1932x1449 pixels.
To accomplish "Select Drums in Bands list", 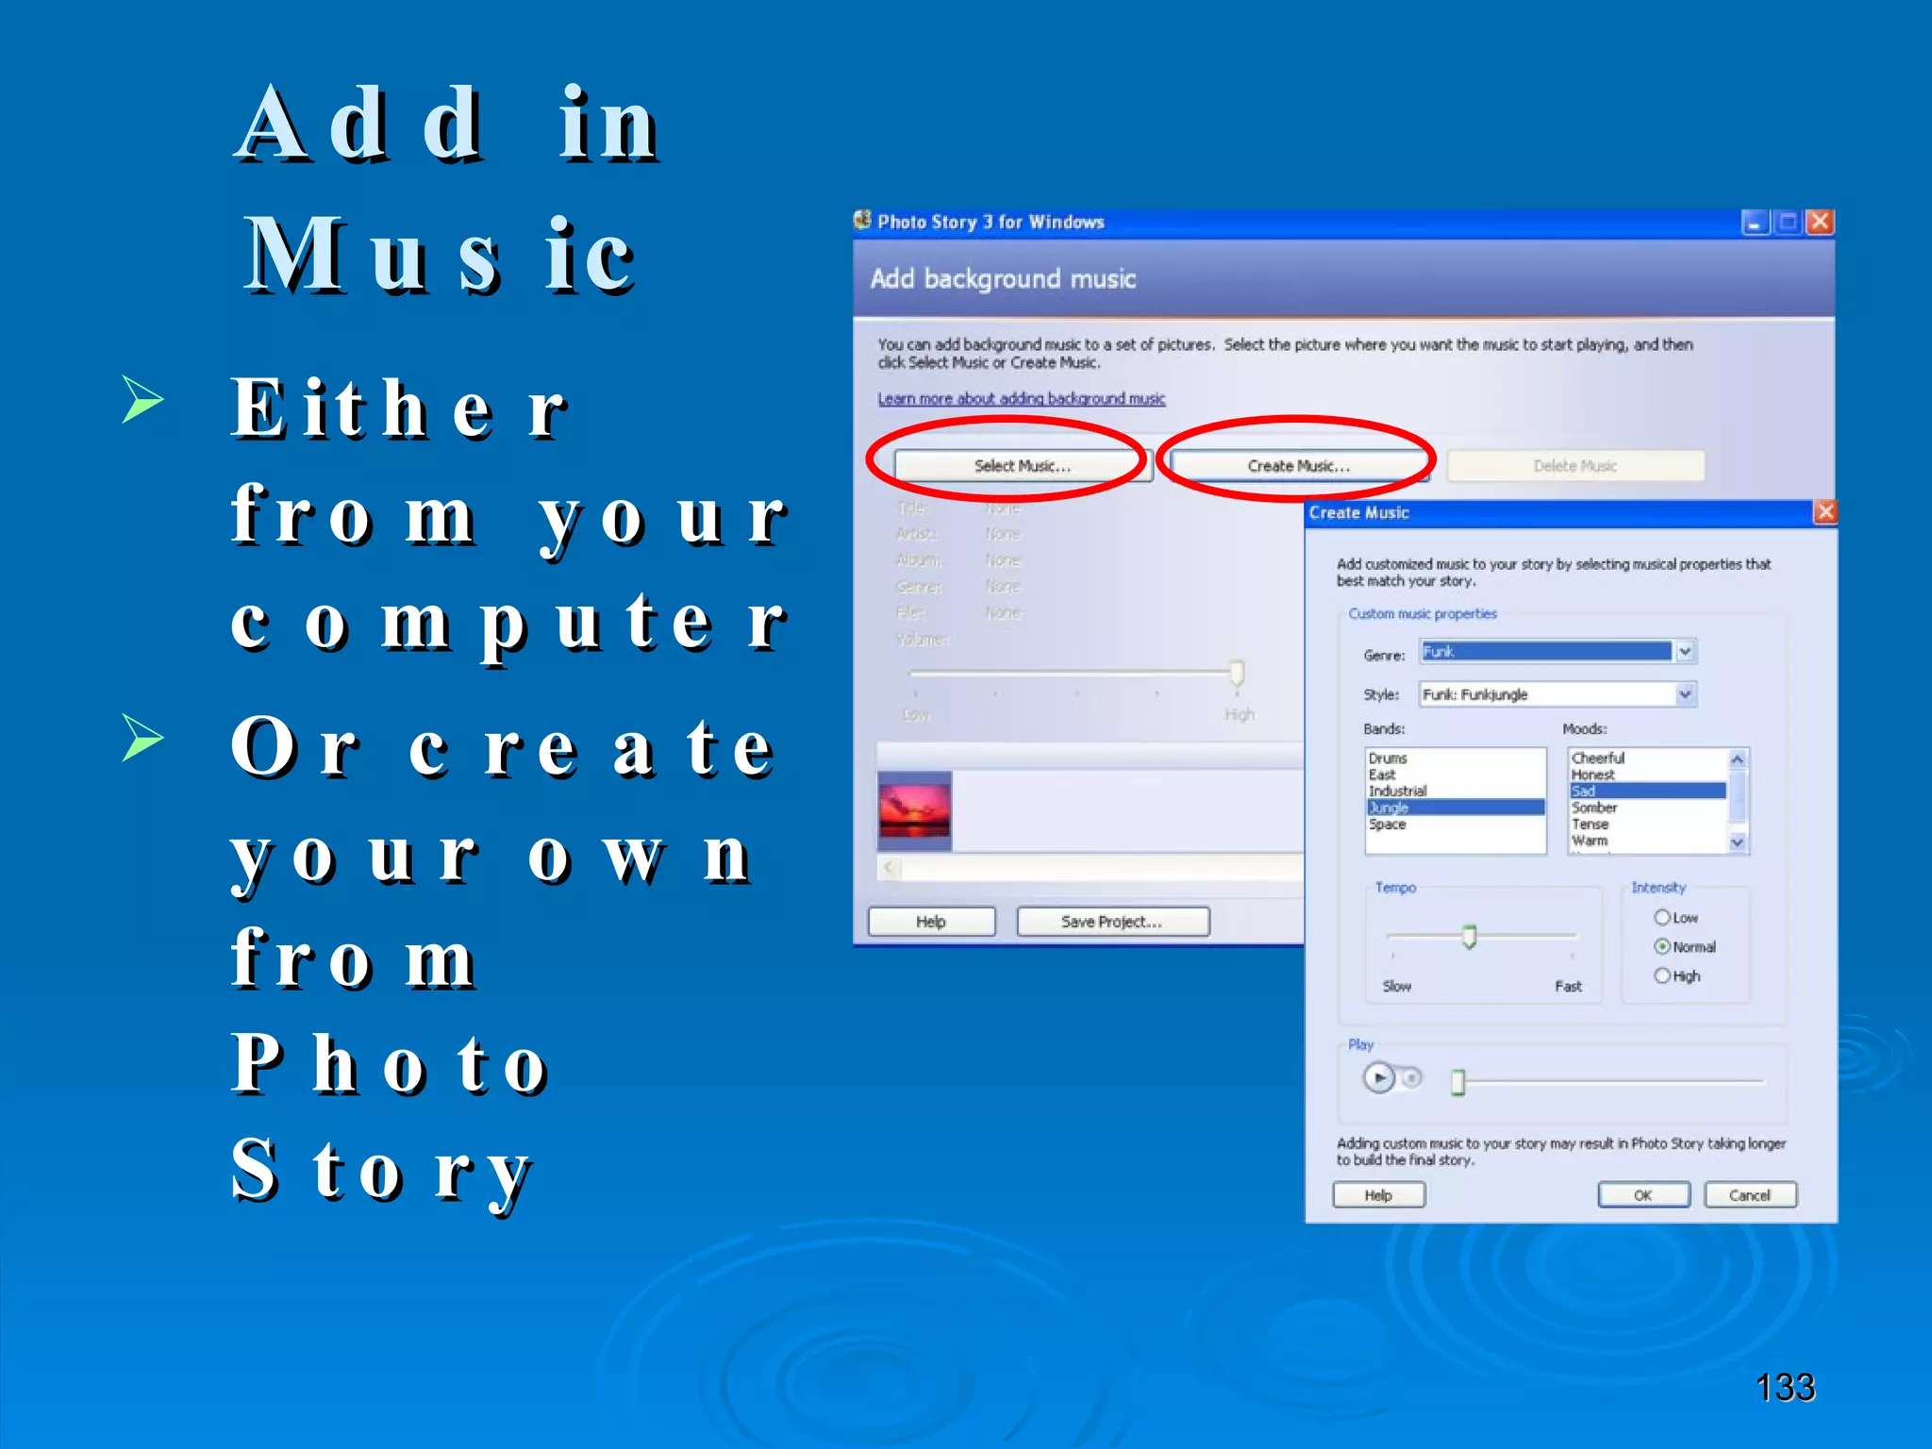I will tap(1456, 758).
